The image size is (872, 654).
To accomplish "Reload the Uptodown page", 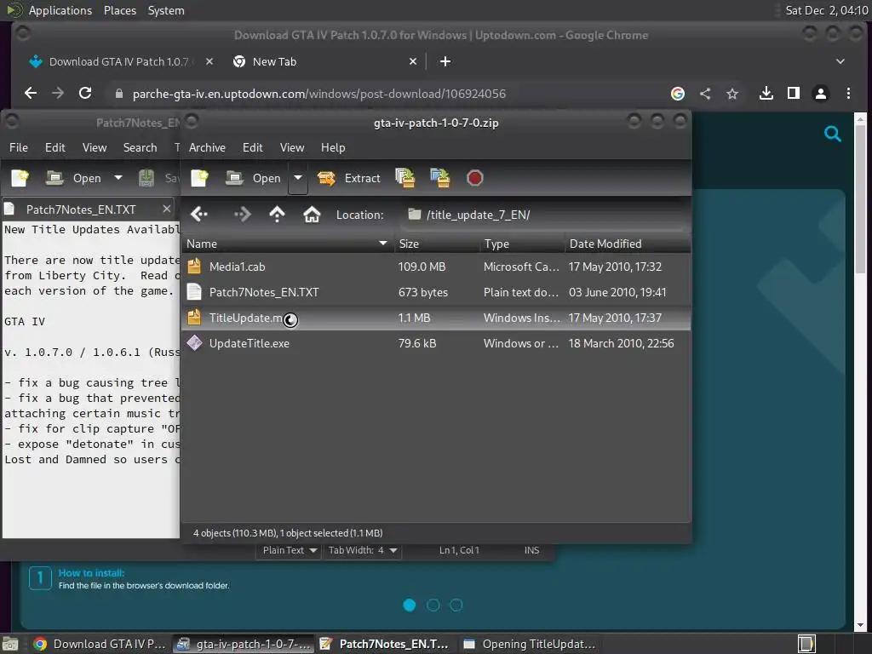I will coord(85,94).
